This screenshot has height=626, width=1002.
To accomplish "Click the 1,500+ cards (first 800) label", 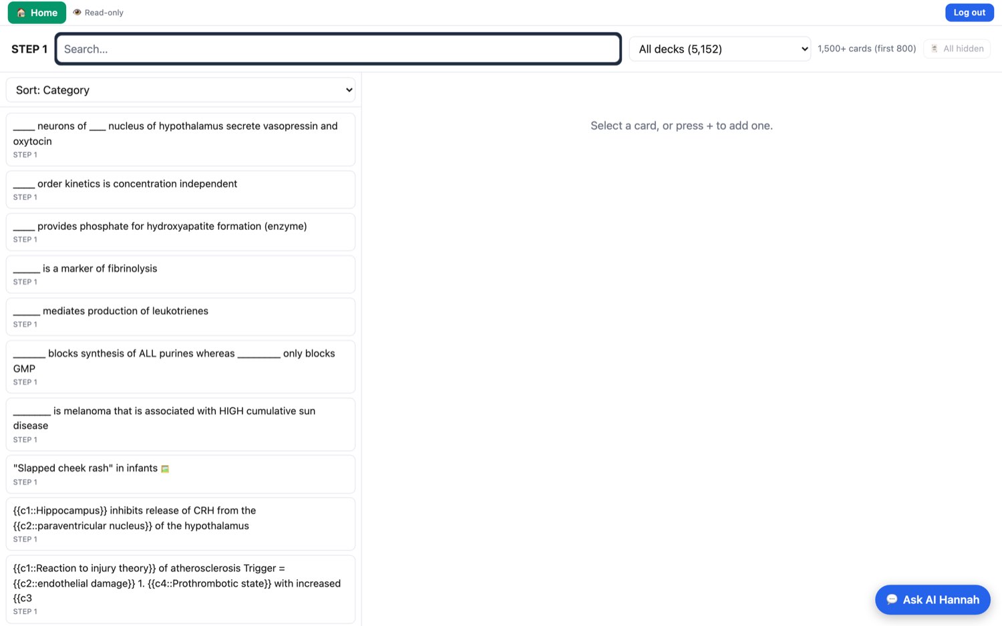I will (866, 49).
